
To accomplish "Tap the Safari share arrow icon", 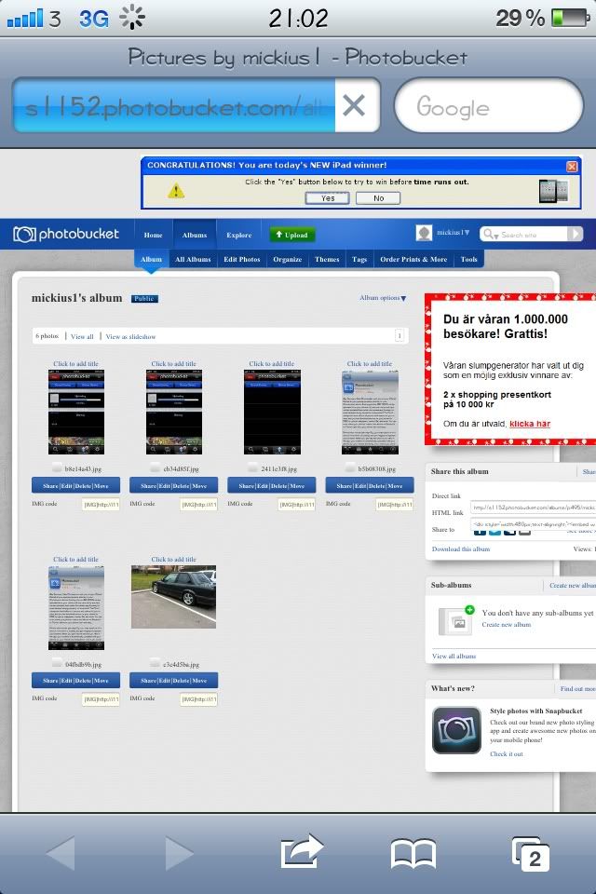I will tap(301, 852).
